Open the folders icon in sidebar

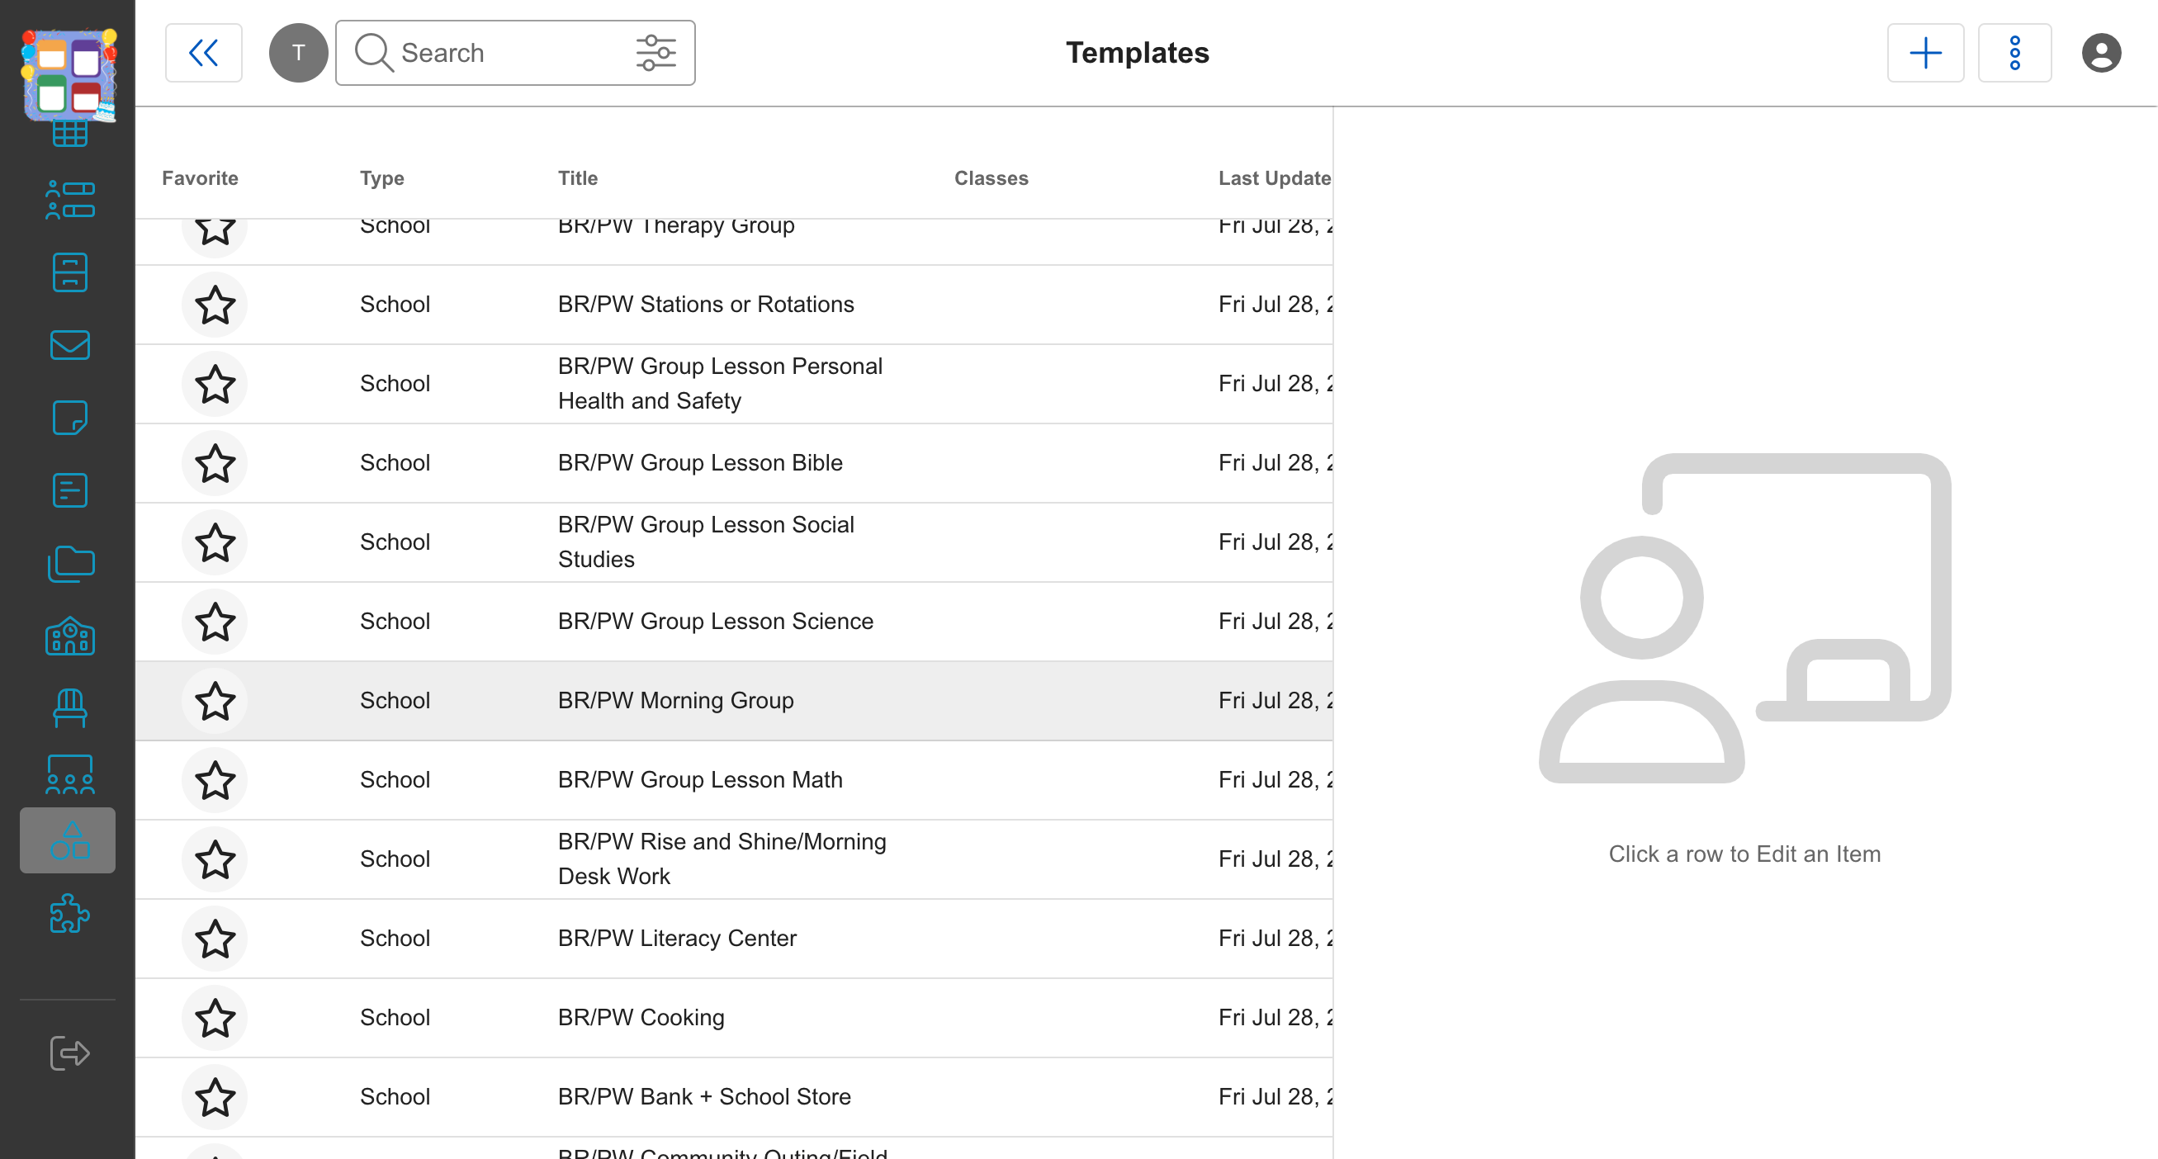click(x=70, y=564)
